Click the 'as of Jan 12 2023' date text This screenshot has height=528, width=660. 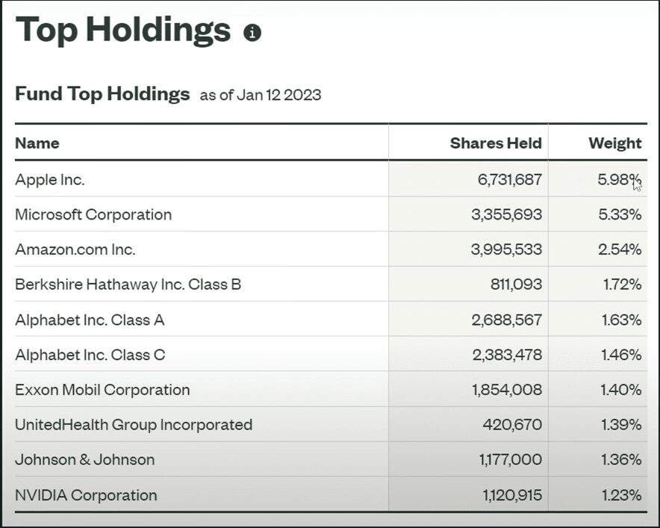tap(261, 96)
